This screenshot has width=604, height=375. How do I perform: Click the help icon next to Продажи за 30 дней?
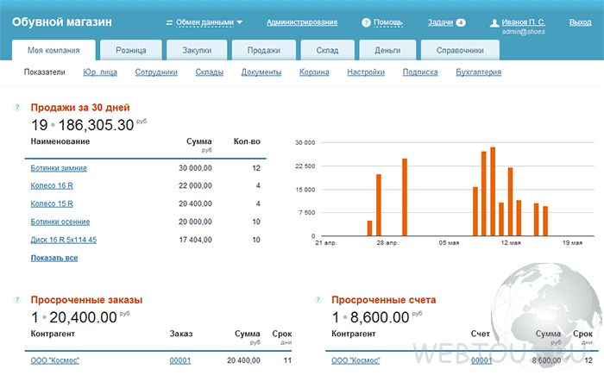coord(17,108)
